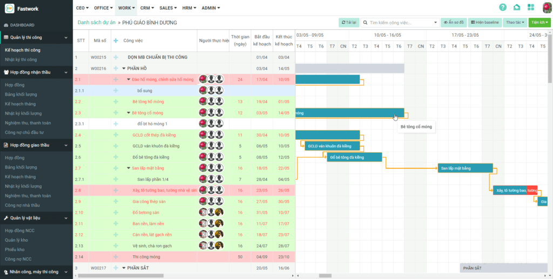Click red overdue portion of Xây, tô tường bar
Viewport: 553px width, 279px height.
point(532,190)
